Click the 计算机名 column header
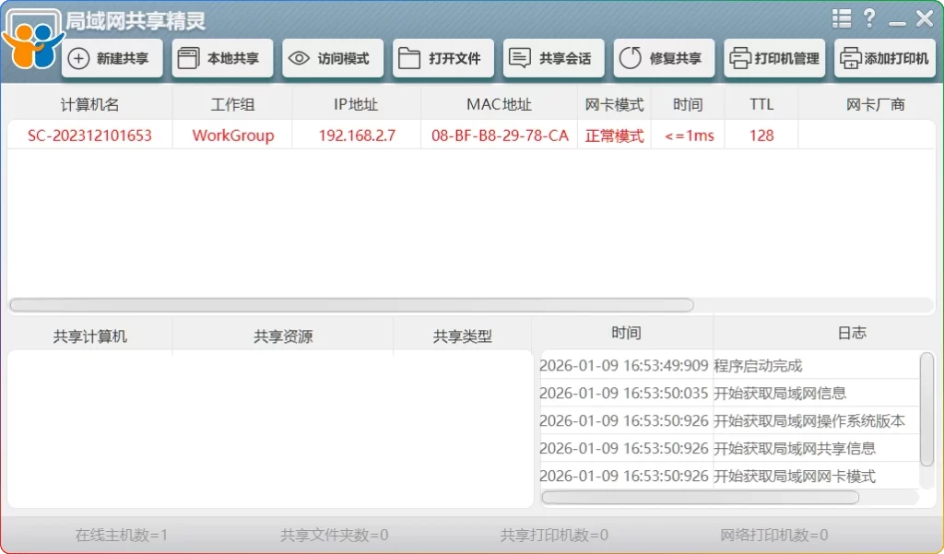Viewport: 944px width, 554px height. click(88, 104)
